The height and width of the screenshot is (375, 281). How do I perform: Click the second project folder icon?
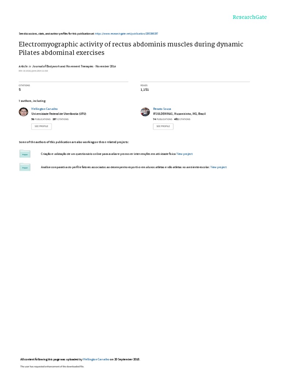click(25, 167)
